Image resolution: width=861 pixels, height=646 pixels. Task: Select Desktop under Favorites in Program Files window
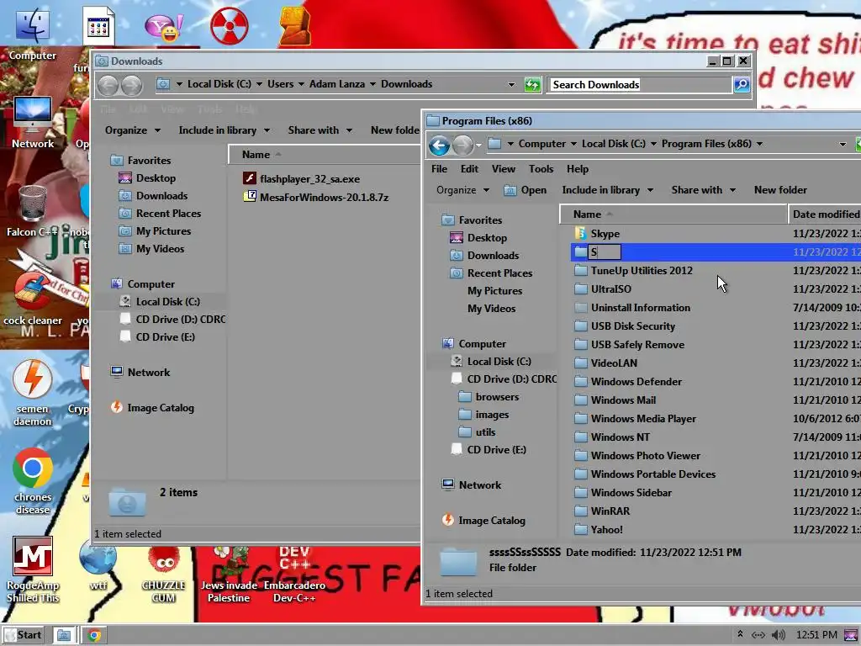click(x=487, y=237)
